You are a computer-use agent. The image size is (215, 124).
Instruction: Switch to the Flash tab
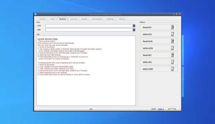click(x=52, y=19)
